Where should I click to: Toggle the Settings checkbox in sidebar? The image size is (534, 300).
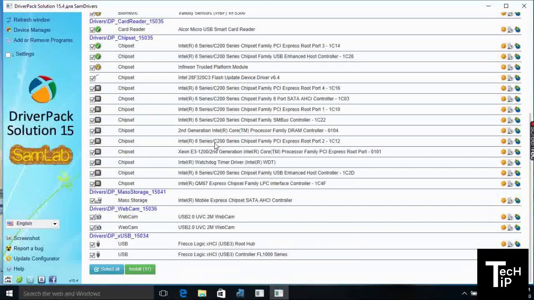(8, 55)
